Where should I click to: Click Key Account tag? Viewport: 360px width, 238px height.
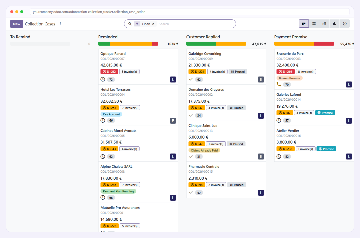tap(111, 114)
